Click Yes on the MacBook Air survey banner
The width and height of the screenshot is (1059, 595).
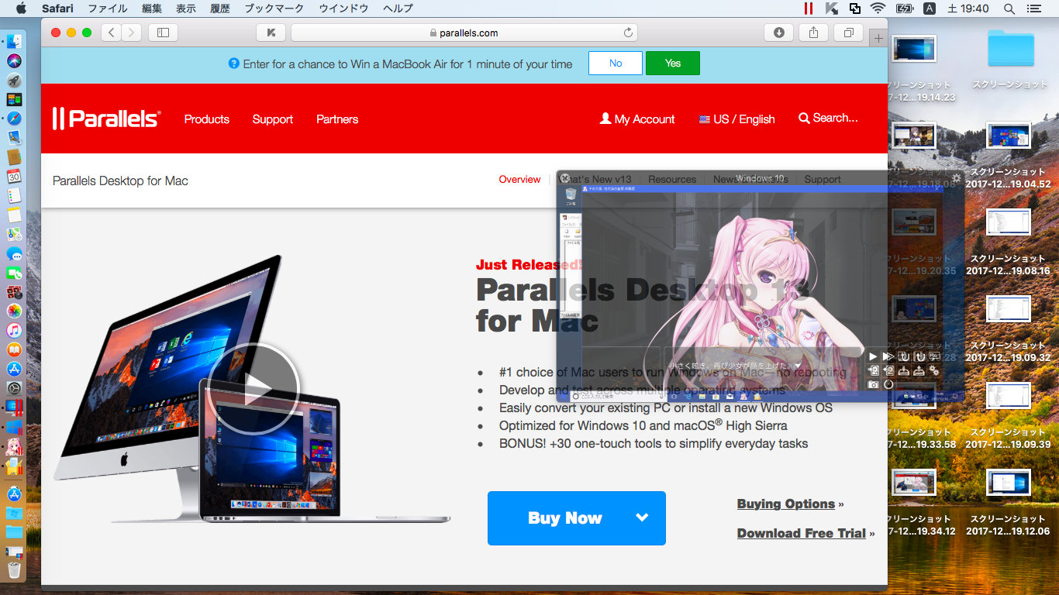(x=673, y=64)
